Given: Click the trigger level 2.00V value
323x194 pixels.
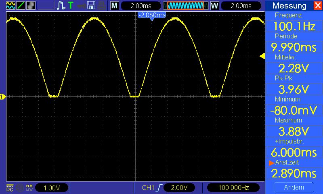Looking at the screenshot, I should 179,188.
